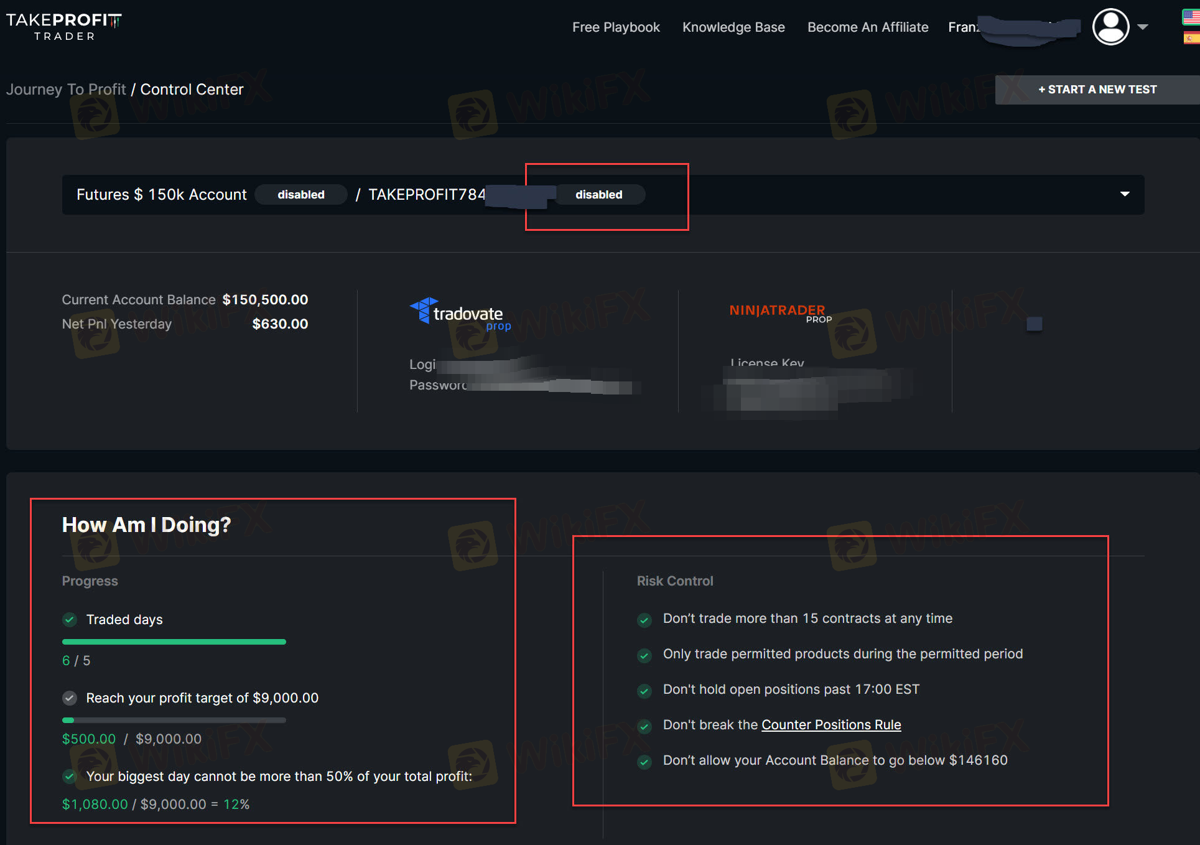Screen dimensions: 1200x845
Task: Select the US flag language icon
Action: [1190, 17]
